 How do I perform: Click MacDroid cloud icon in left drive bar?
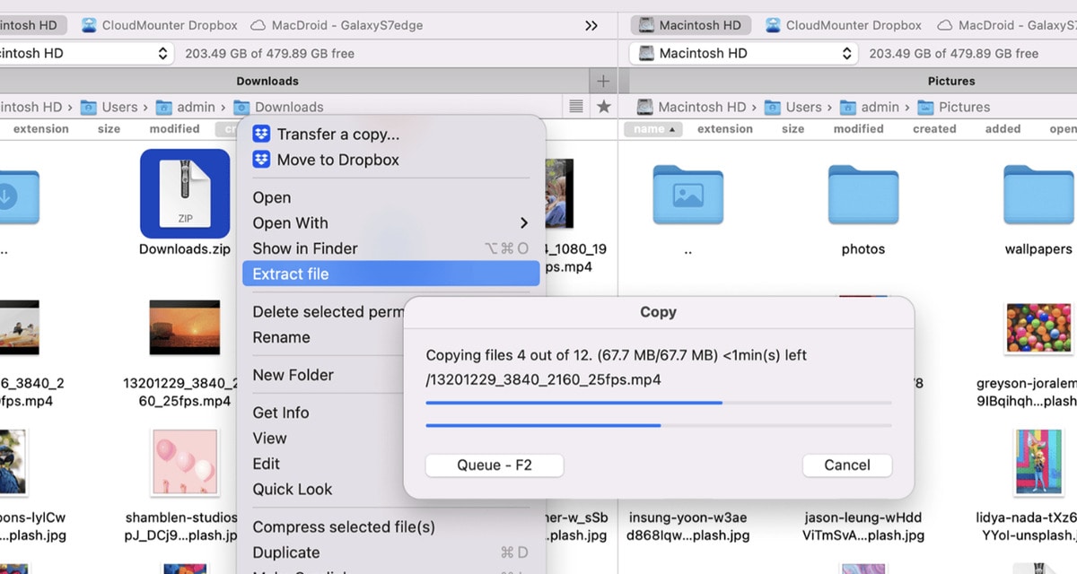coord(258,25)
